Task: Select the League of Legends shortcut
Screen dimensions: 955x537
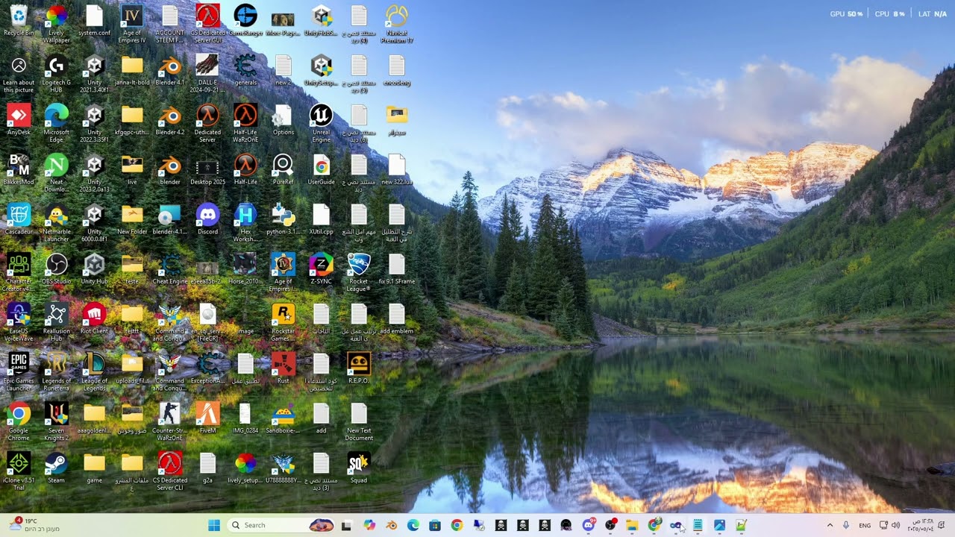Action: [x=94, y=373]
